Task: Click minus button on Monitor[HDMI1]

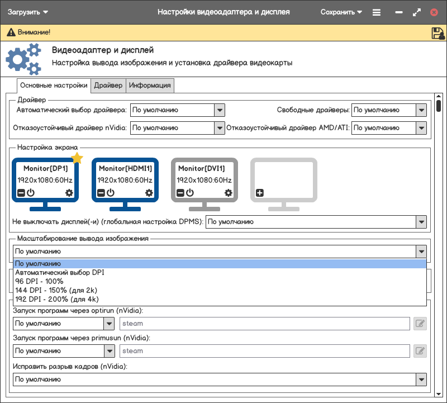Action: 101,193
